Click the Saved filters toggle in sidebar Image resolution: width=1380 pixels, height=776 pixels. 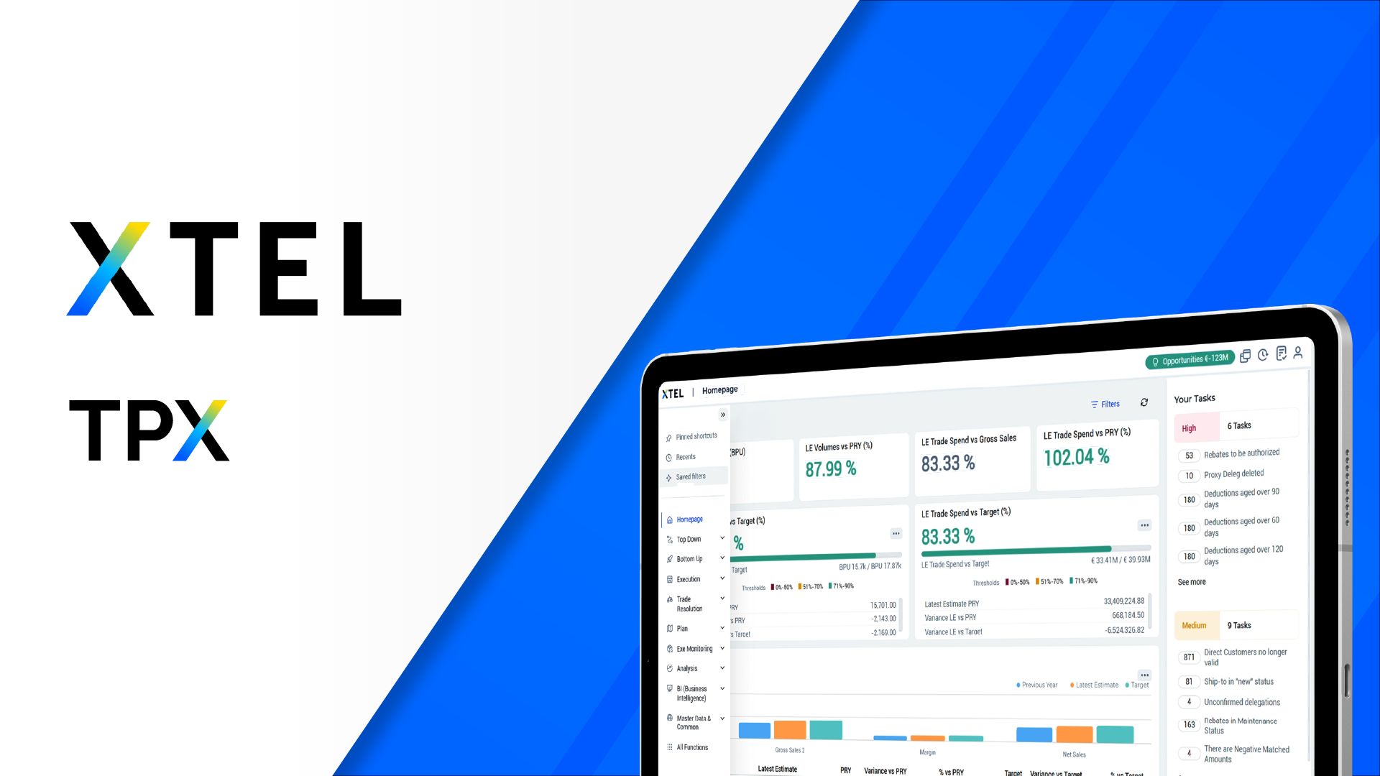coord(690,475)
